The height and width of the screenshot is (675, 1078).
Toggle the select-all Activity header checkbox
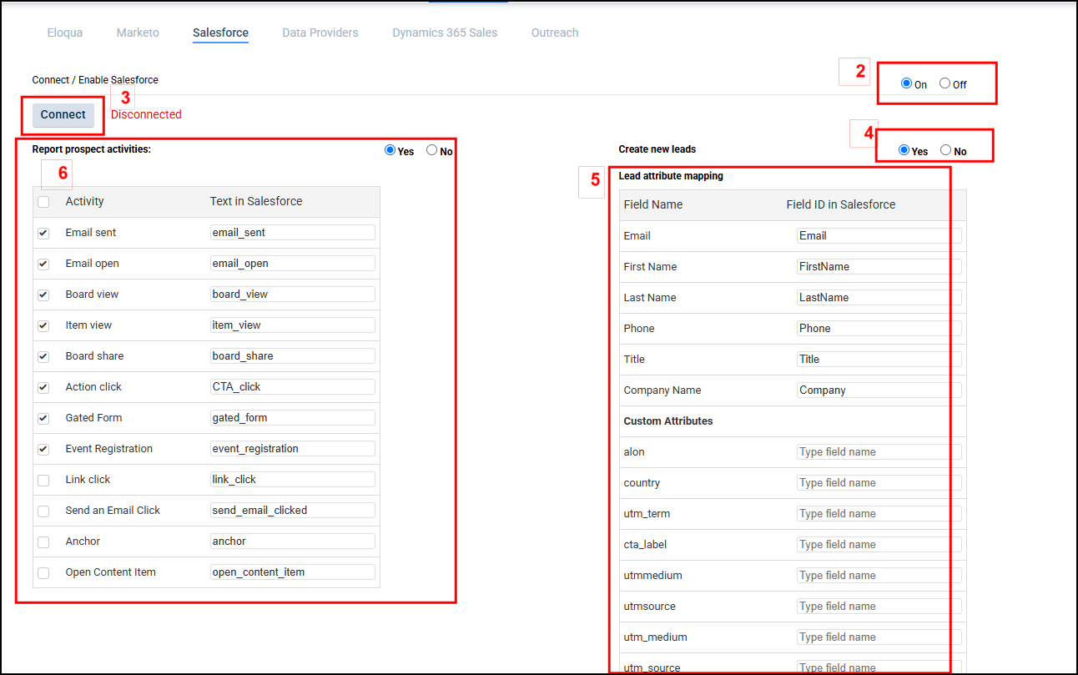point(43,201)
